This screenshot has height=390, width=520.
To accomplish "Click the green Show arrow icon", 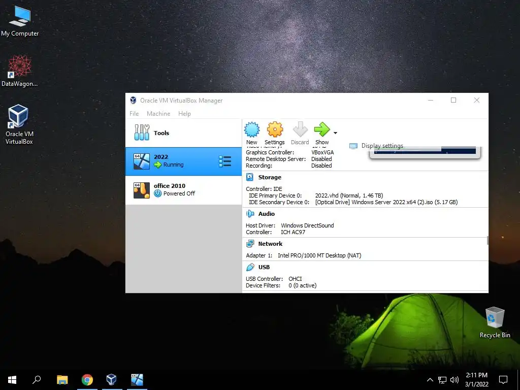I will [x=321, y=129].
